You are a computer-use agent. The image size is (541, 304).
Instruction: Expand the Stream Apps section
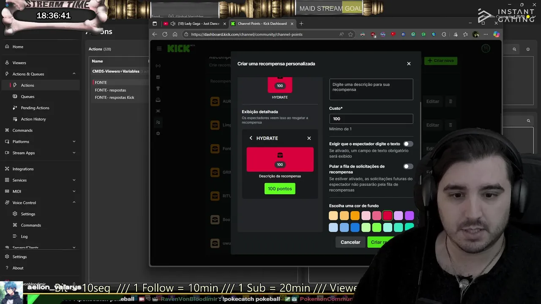(74, 153)
